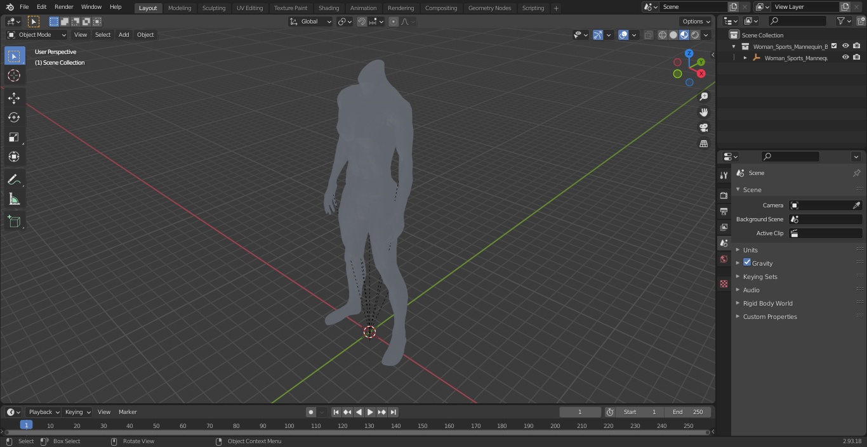Collapse the Woman_Sports_Mannequin_B collection tree
Viewport: 867px width, 447px height.
pyautogui.click(x=734, y=46)
